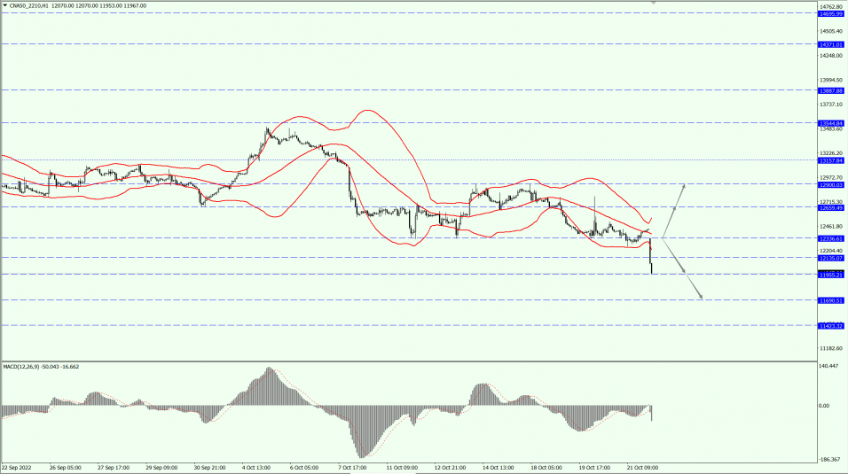The image size is (848, 474).
Task: Click the 12900.03 price level label
Action: coord(831,185)
